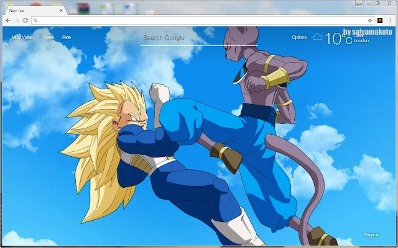
Task: Open the extension icon beside the star
Action: tap(380, 20)
